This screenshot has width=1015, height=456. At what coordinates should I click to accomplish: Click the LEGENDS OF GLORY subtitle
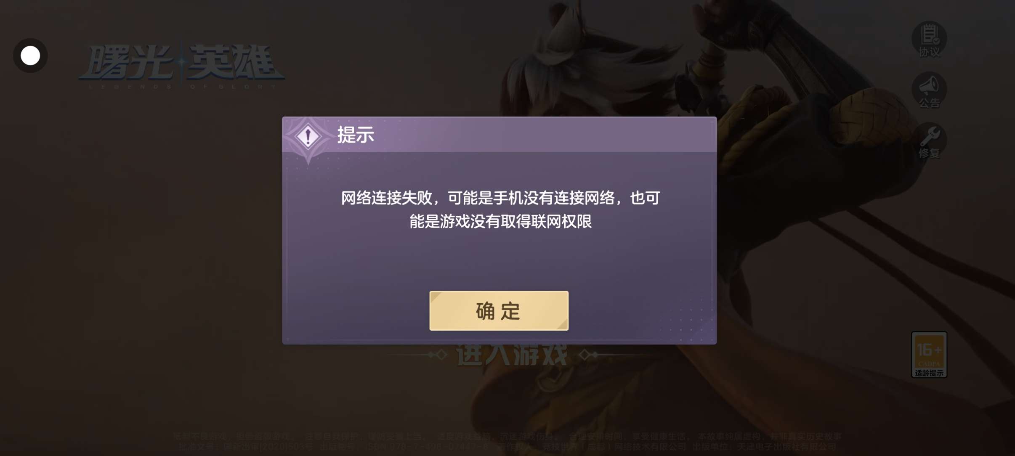point(182,87)
